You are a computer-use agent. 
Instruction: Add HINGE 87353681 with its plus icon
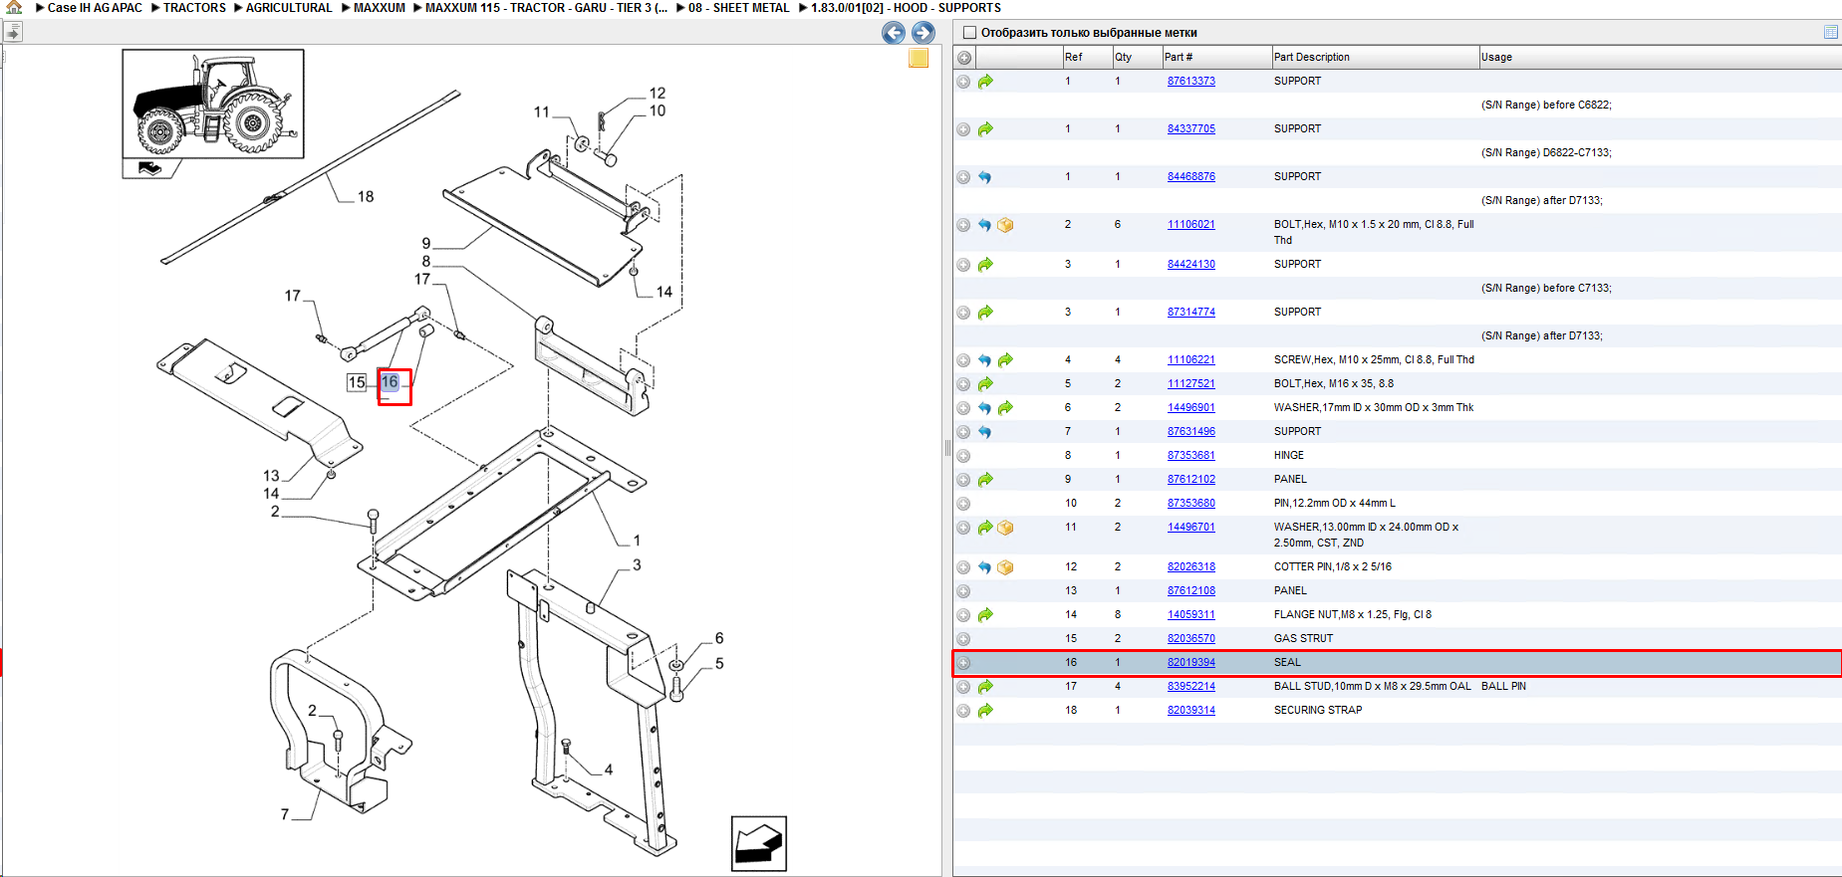(963, 456)
